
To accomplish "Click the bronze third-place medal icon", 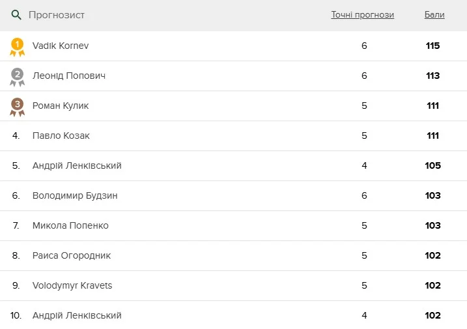I will [17, 106].
